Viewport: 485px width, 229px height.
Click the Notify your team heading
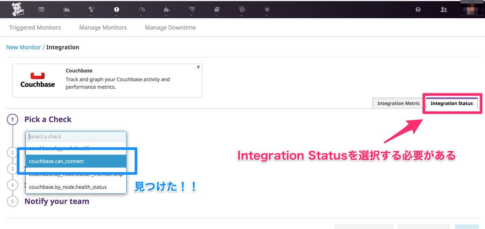(x=57, y=201)
